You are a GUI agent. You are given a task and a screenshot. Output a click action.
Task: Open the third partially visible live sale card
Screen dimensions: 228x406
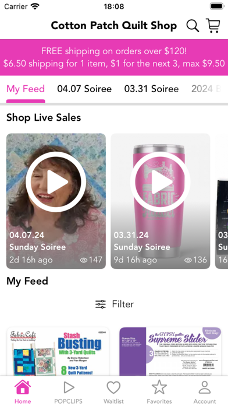point(222,201)
